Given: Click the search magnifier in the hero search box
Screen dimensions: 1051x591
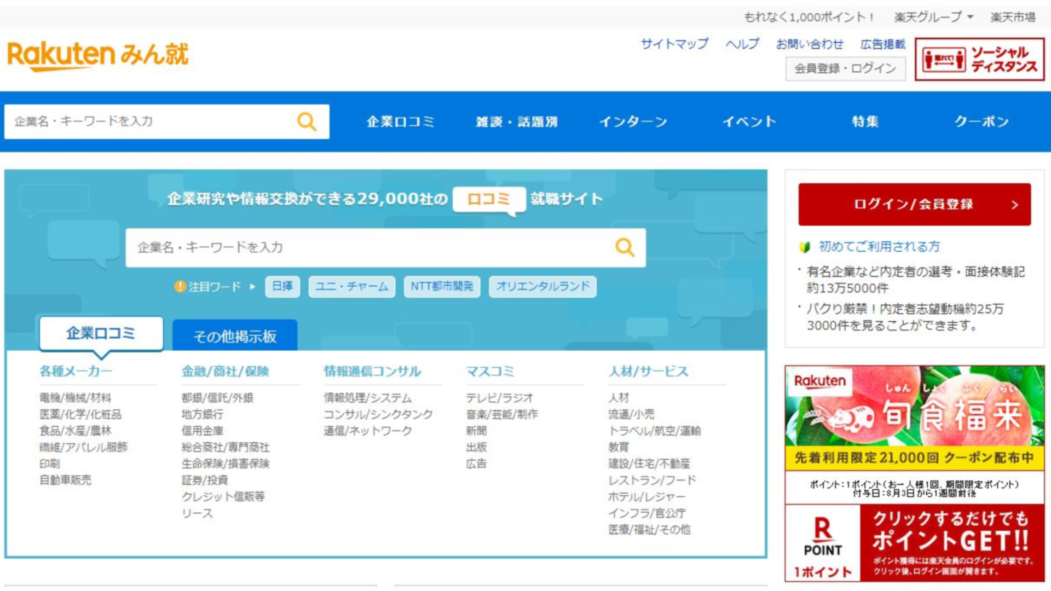Looking at the screenshot, I should click(625, 247).
